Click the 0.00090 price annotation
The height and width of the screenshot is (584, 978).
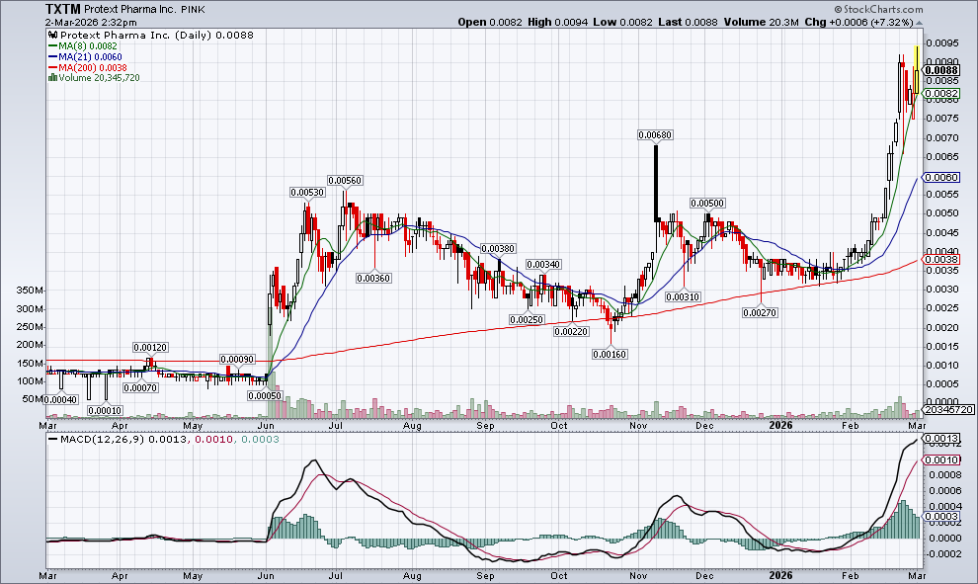pos(237,360)
